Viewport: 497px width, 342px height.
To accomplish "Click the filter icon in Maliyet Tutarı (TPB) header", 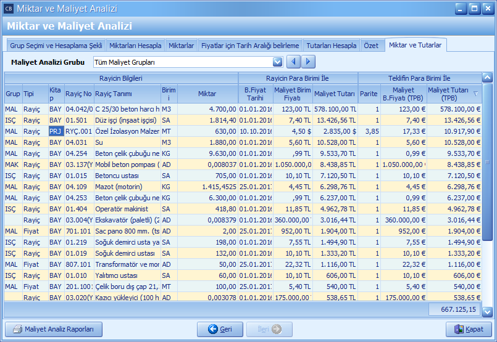I will 475,94.
